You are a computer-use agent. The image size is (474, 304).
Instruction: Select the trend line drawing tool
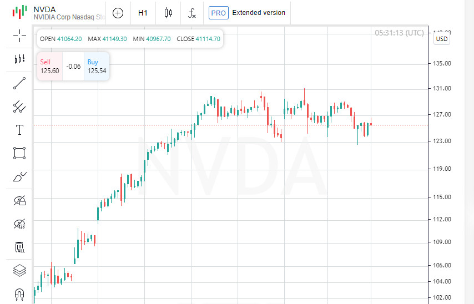pos(19,83)
